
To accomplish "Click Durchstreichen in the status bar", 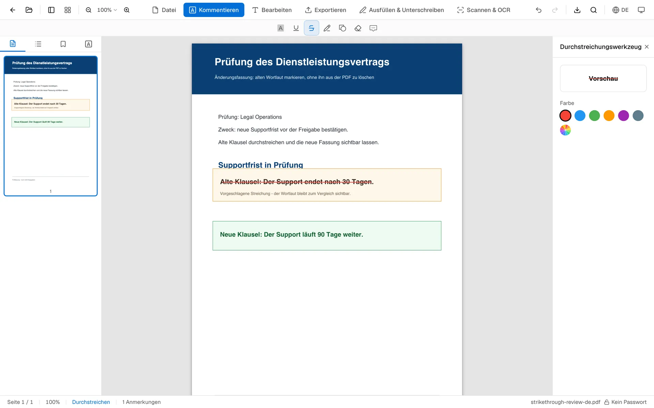I will [x=91, y=402].
